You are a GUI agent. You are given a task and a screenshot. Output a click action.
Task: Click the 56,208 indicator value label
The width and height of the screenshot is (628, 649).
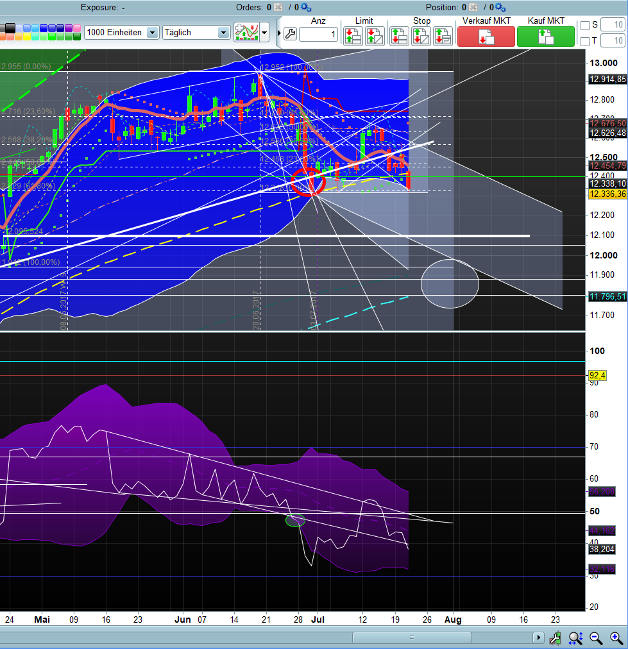(602, 492)
